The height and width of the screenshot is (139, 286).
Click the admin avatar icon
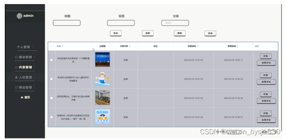click(20, 16)
